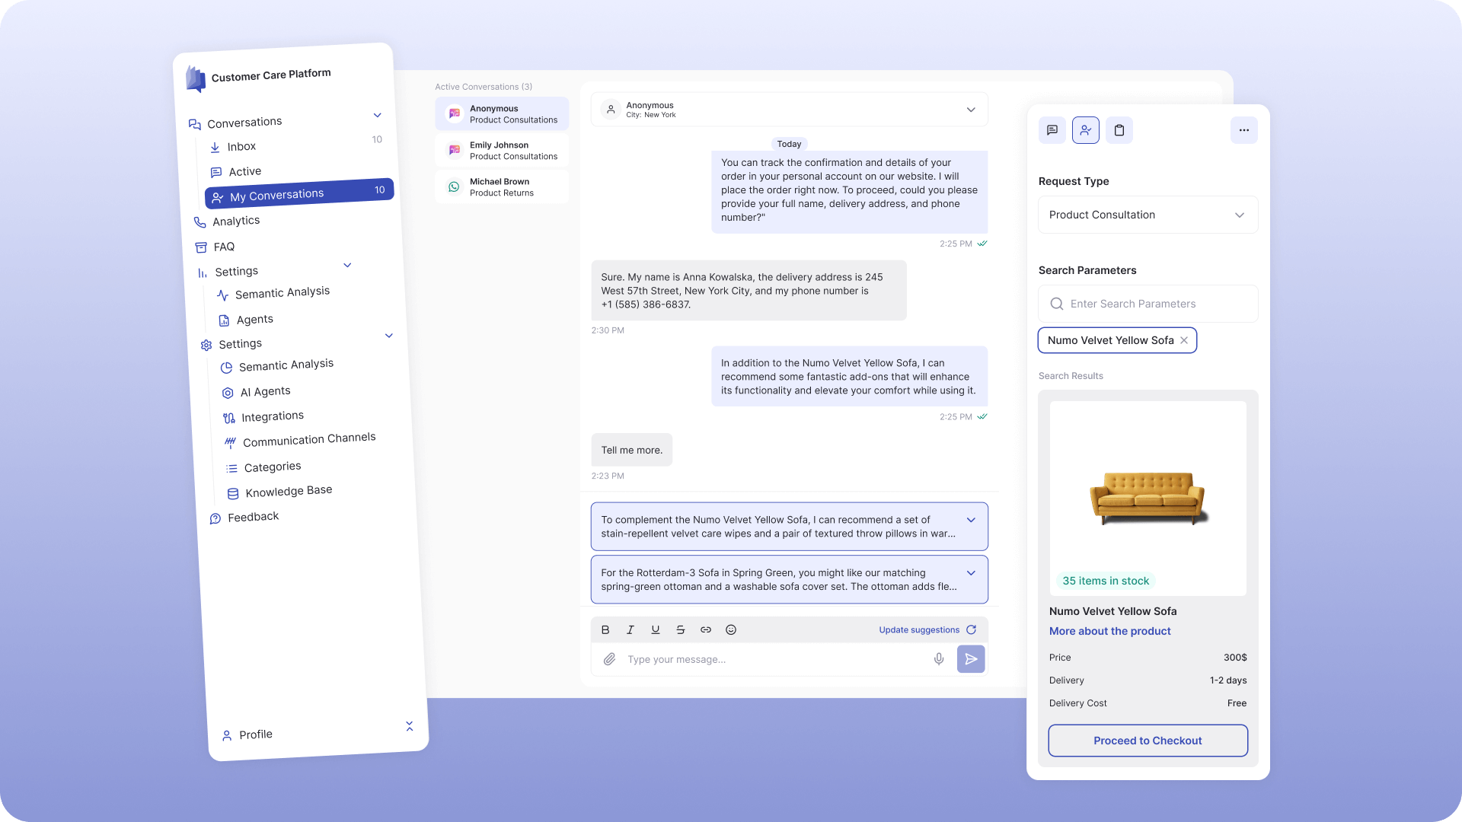
Task: Toggle strikethrough formatting
Action: (680, 629)
